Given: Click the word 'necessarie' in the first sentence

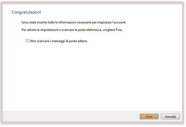Looking at the screenshot, I should (84, 22).
